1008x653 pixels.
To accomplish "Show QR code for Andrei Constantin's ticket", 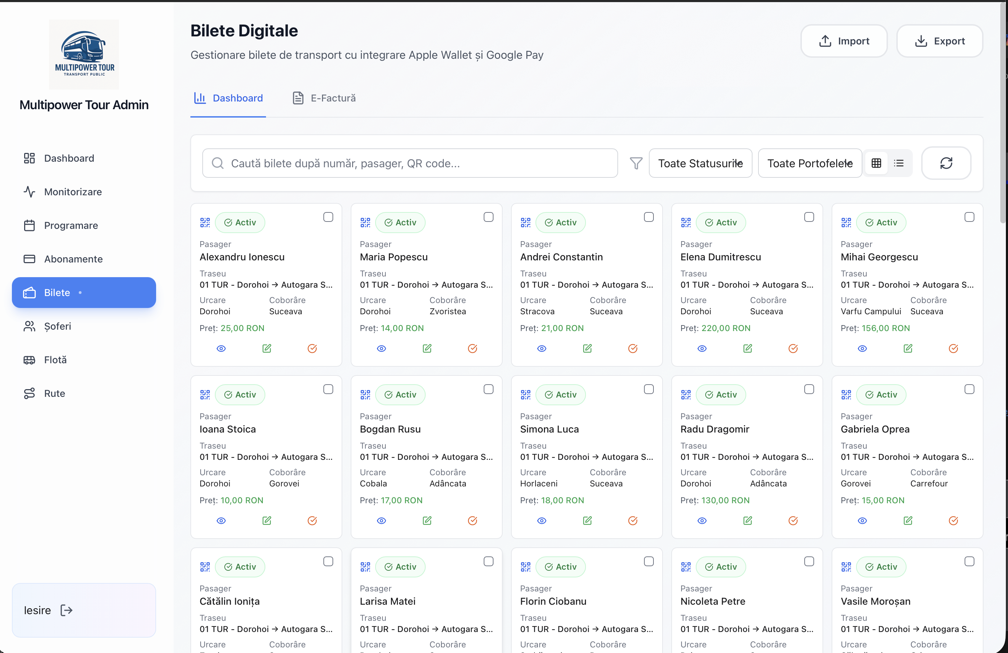I will 526,222.
